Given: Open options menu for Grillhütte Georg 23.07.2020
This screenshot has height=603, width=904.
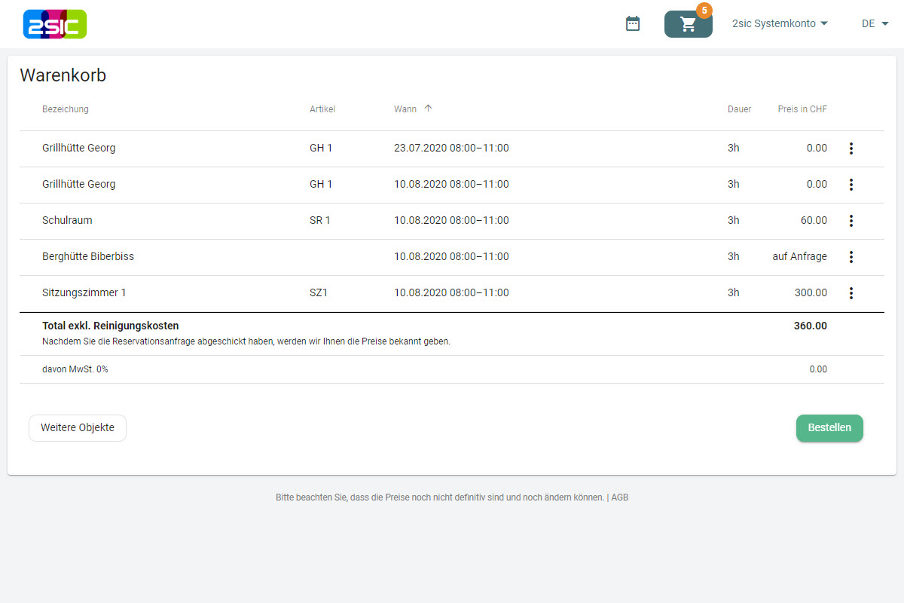Looking at the screenshot, I should pyautogui.click(x=851, y=148).
